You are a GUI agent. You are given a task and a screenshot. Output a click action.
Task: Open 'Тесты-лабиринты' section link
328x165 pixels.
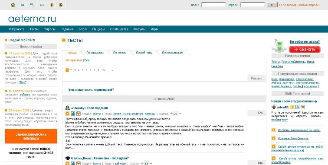coord(293,62)
